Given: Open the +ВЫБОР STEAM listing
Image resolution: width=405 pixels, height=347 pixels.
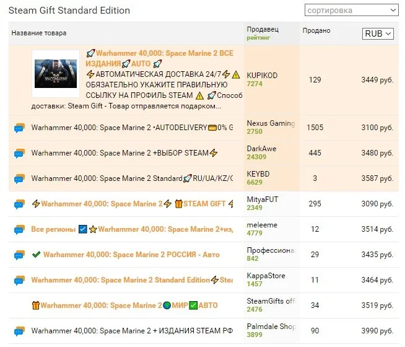Looking at the screenshot, I should [x=124, y=153].
